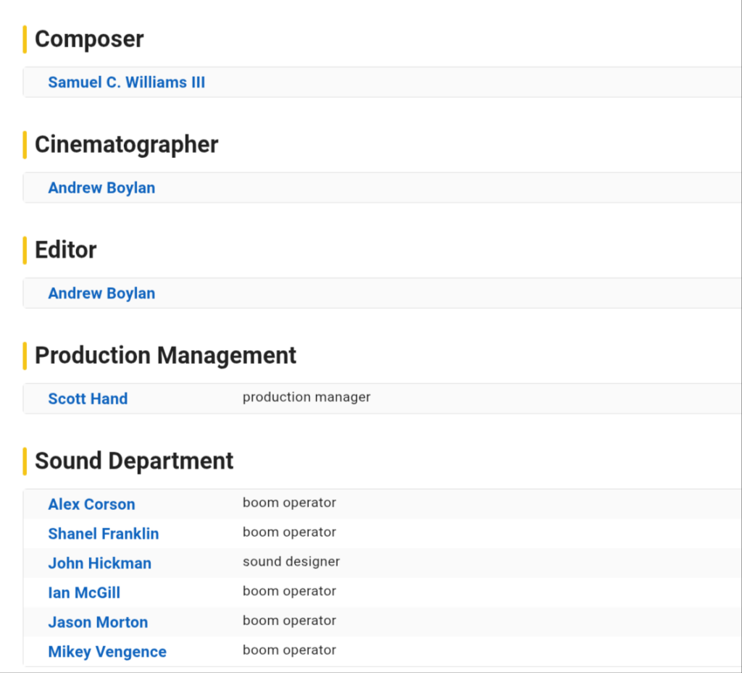Select the Shanel Franklin link

click(x=103, y=534)
